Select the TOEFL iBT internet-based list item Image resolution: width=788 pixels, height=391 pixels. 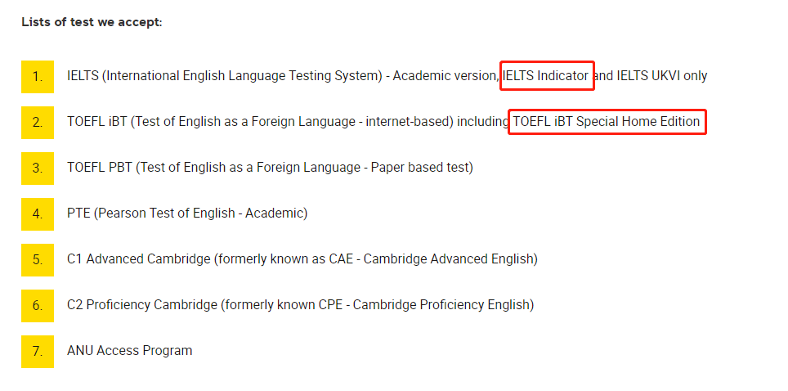tap(383, 122)
